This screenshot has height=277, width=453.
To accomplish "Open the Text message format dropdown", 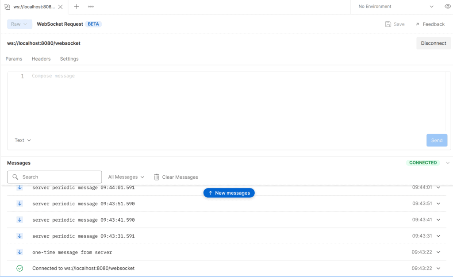I will point(22,140).
